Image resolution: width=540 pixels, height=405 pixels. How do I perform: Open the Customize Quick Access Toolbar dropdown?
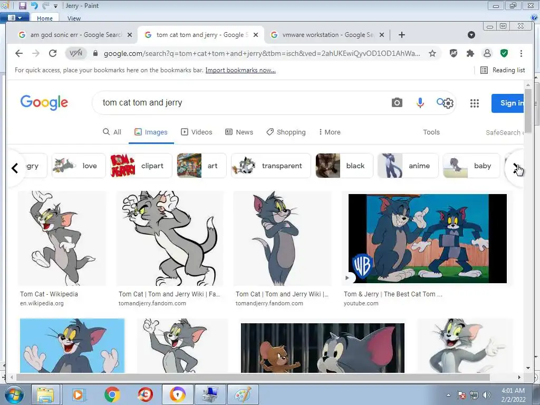55,6
